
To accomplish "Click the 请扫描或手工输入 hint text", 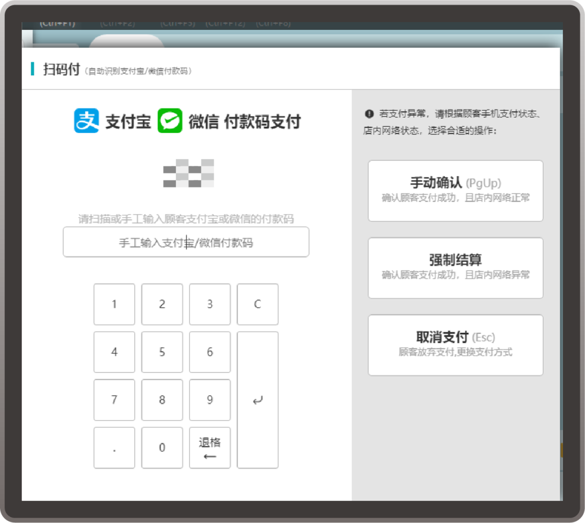I will (x=186, y=219).
